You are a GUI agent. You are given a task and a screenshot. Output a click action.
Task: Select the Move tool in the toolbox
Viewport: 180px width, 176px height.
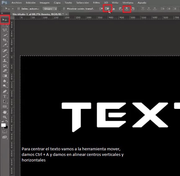point(5,20)
